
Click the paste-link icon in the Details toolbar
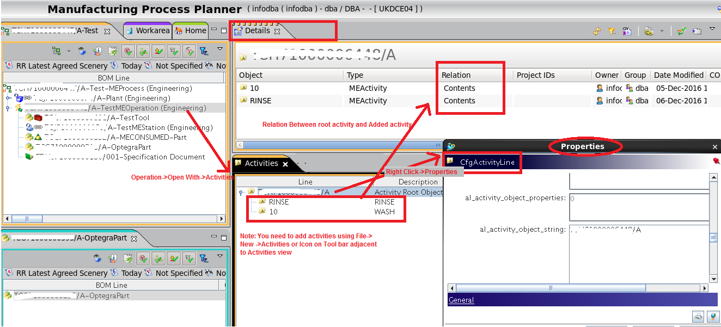pos(648,31)
